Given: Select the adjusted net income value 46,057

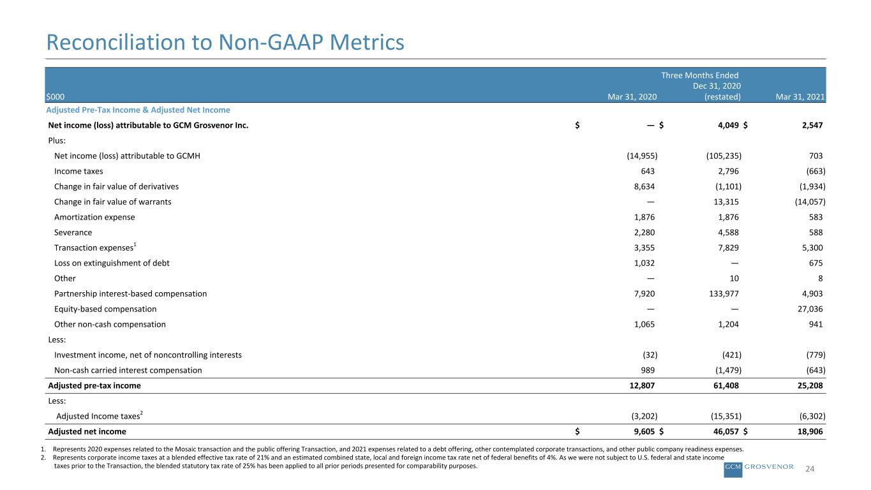Looking at the screenshot, I should pos(726,431).
